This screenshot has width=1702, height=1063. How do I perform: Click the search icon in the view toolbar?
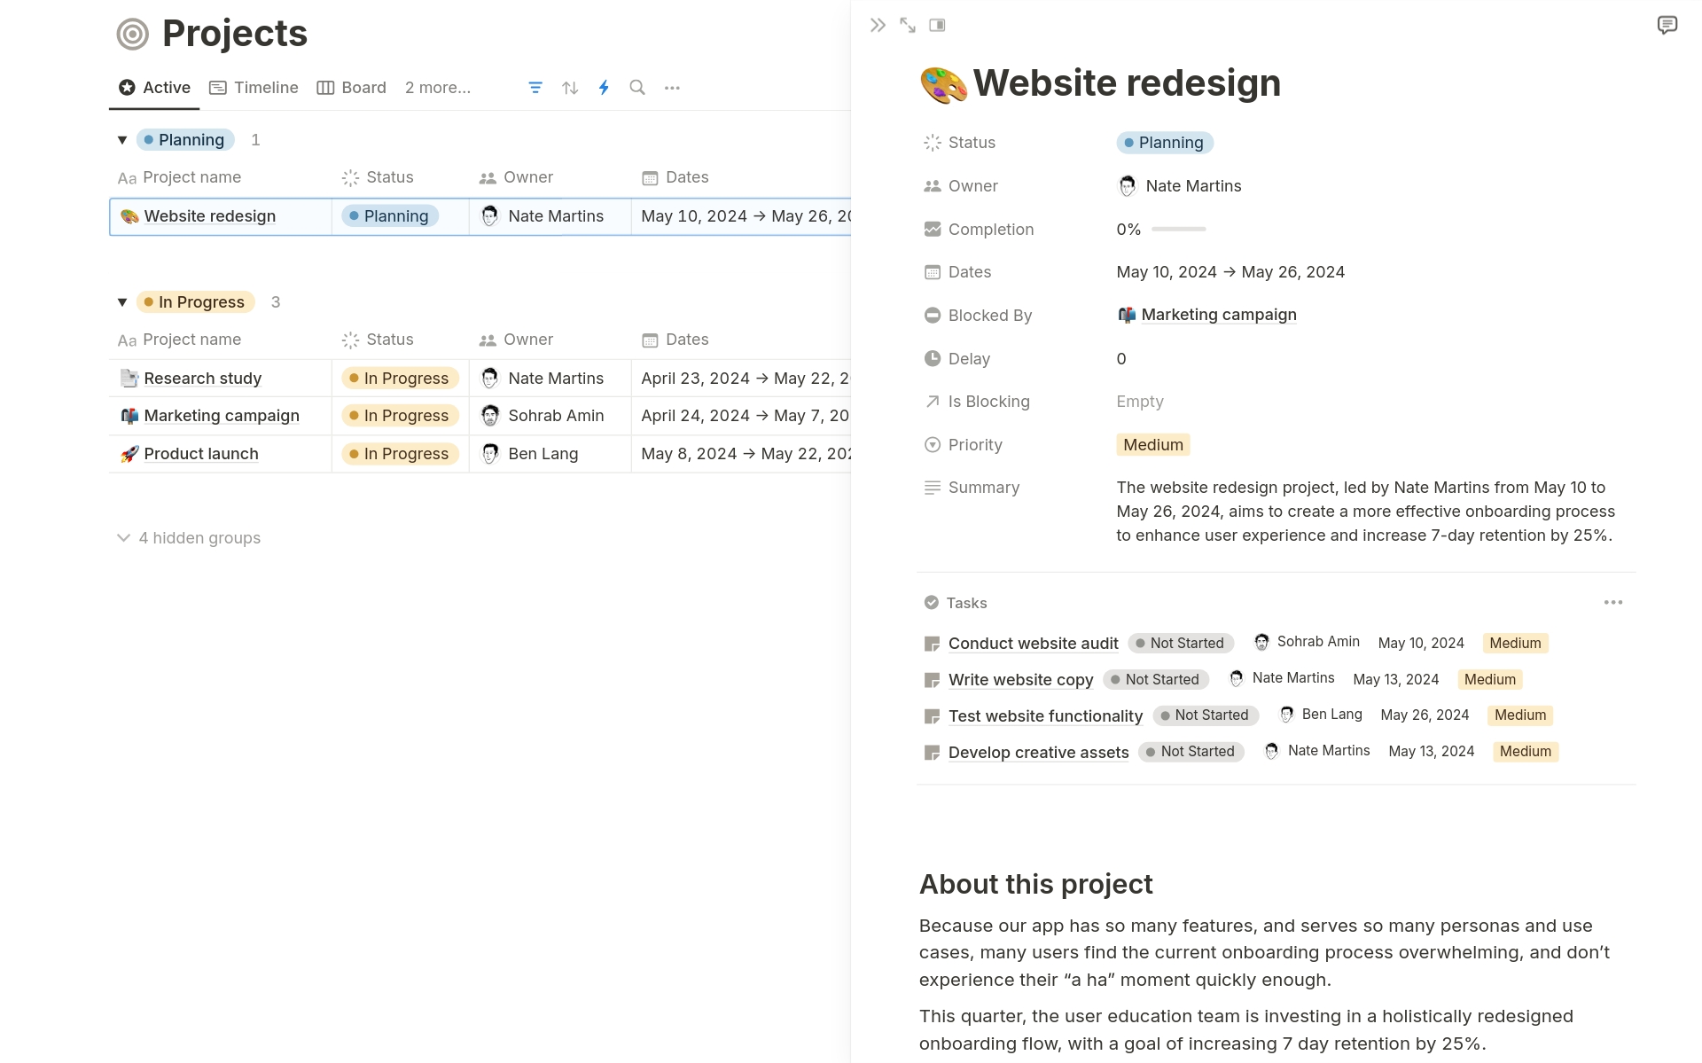tap(637, 87)
